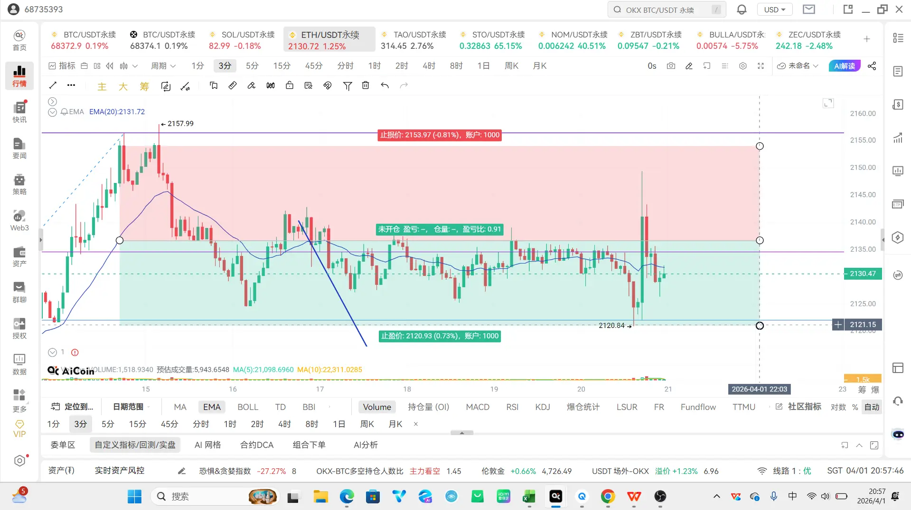Enable the MACD sub-indicator
Screen dimensions: 911x510
[478, 407]
